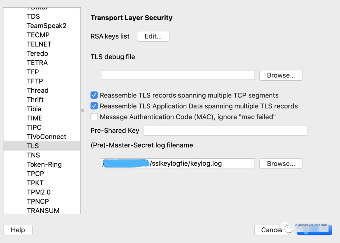Viewport: 340px width, 243px height.
Task: Click the TLS debug file text field
Action: pyautogui.click(x=178, y=75)
